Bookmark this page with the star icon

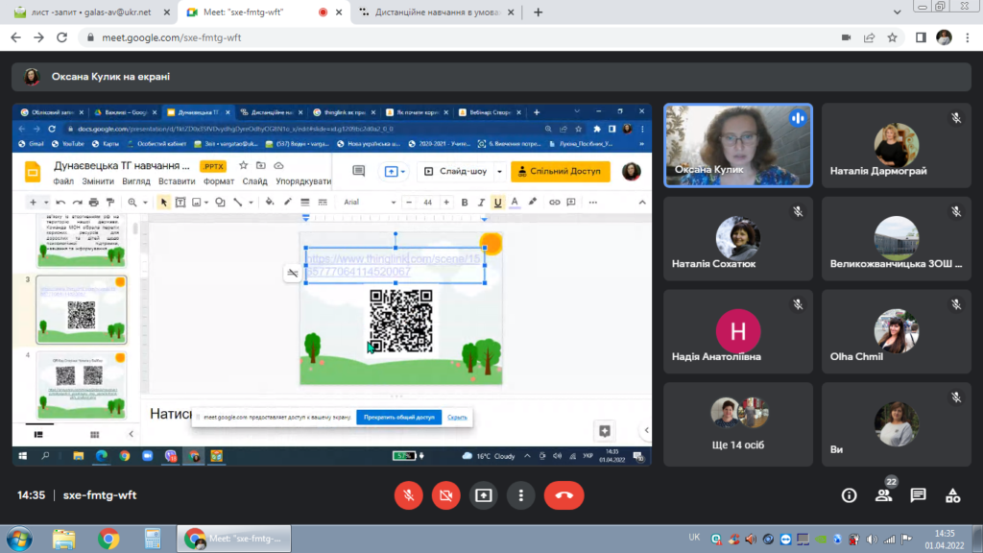click(892, 37)
